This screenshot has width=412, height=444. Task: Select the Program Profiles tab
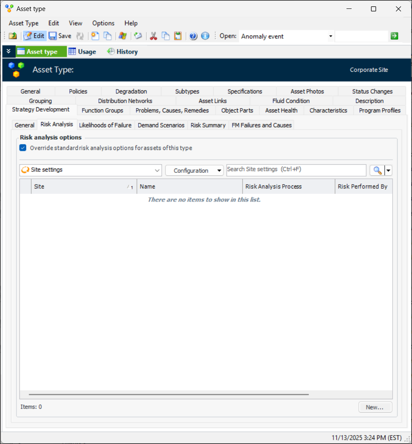click(x=380, y=110)
